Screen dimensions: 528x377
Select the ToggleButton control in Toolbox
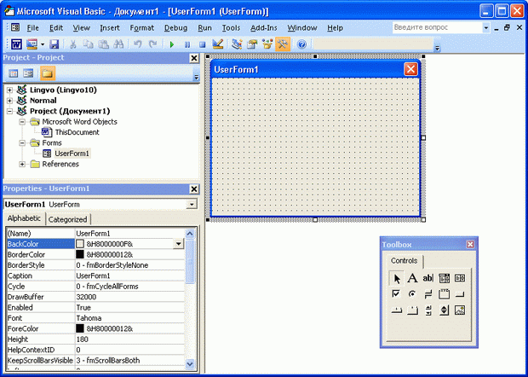coord(428,294)
